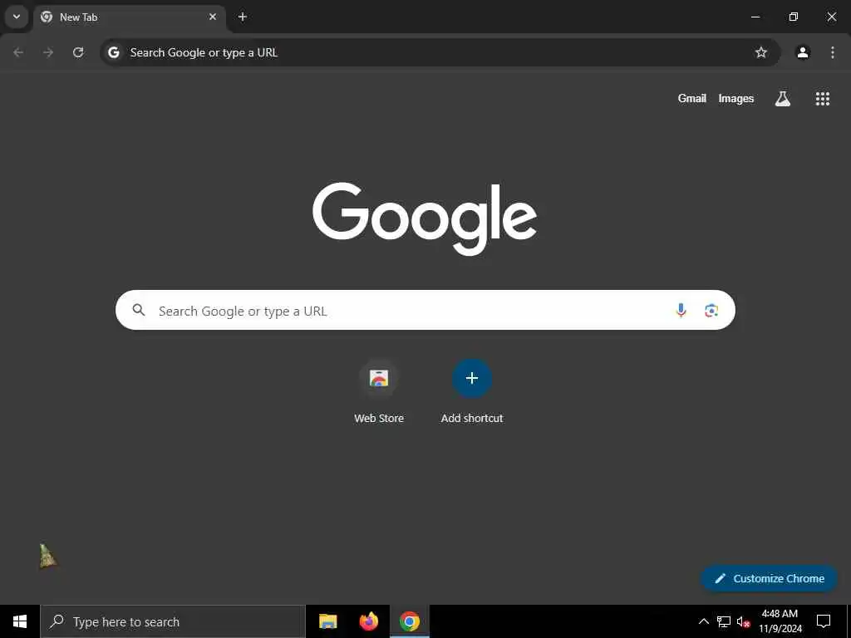
Task: Open the Gmail link
Action: pos(692,98)
